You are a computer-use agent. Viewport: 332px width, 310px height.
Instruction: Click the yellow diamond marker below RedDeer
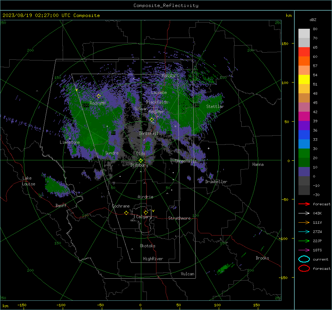(x=152, y=120)
